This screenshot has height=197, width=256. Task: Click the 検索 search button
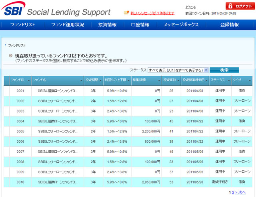(224, 70)
